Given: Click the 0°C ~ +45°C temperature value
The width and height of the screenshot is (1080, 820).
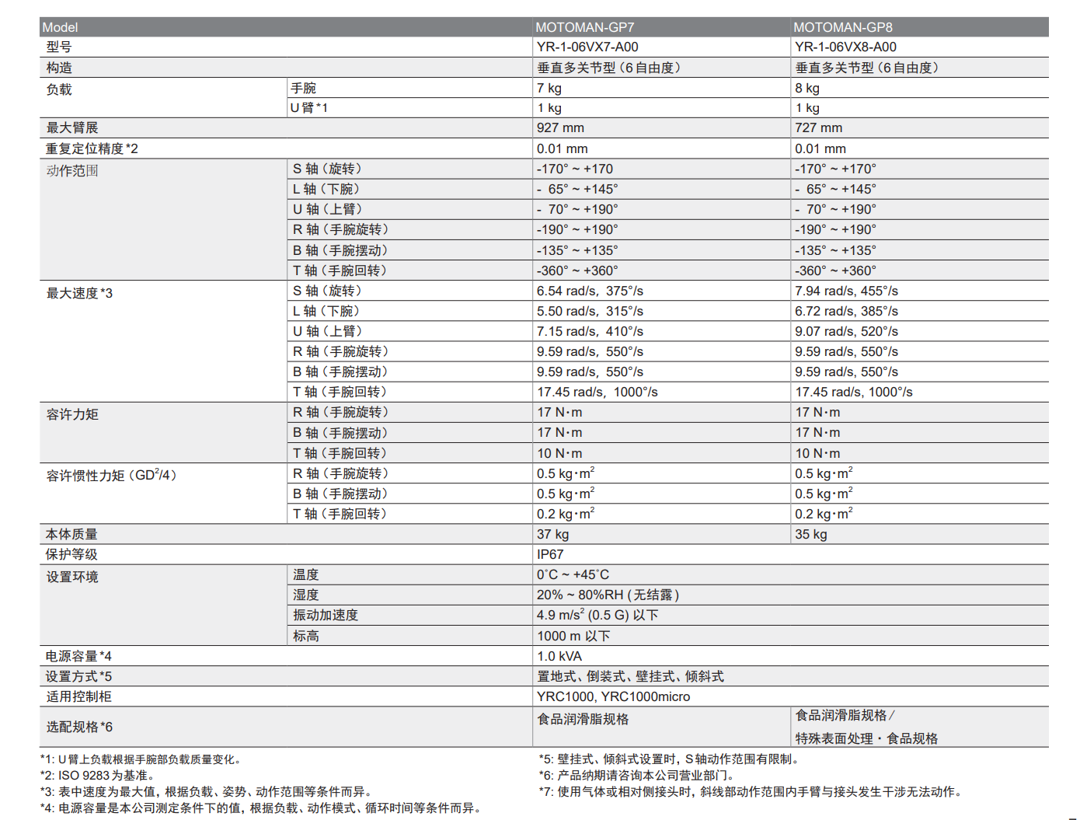Looking at the screenshot, I should point(573,574).
